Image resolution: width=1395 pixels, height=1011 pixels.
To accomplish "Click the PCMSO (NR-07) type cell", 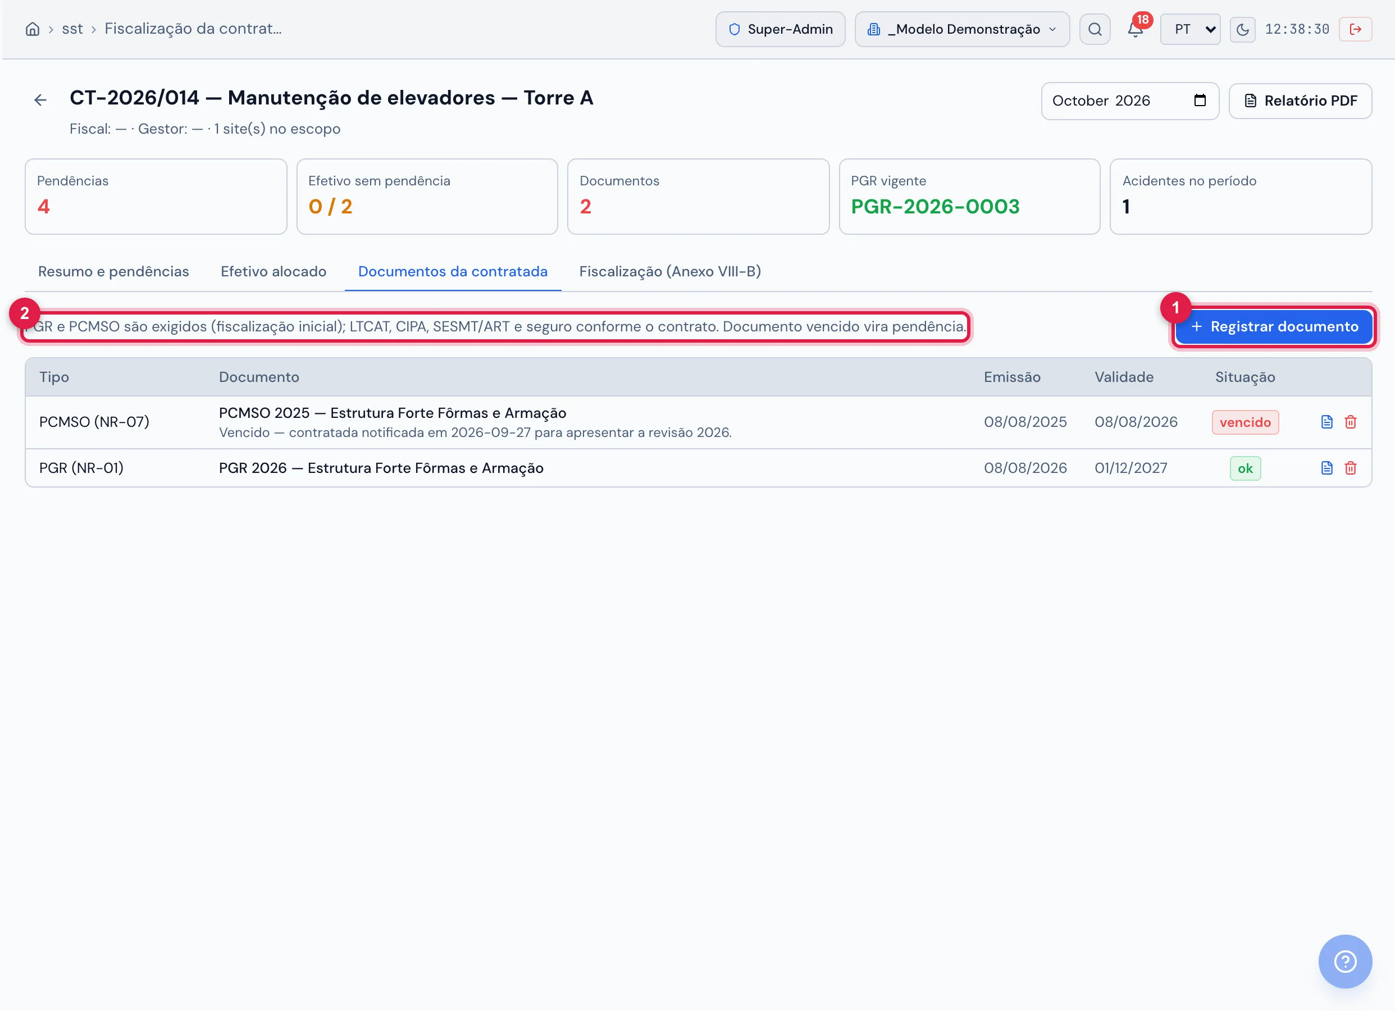I will point(94,422).
